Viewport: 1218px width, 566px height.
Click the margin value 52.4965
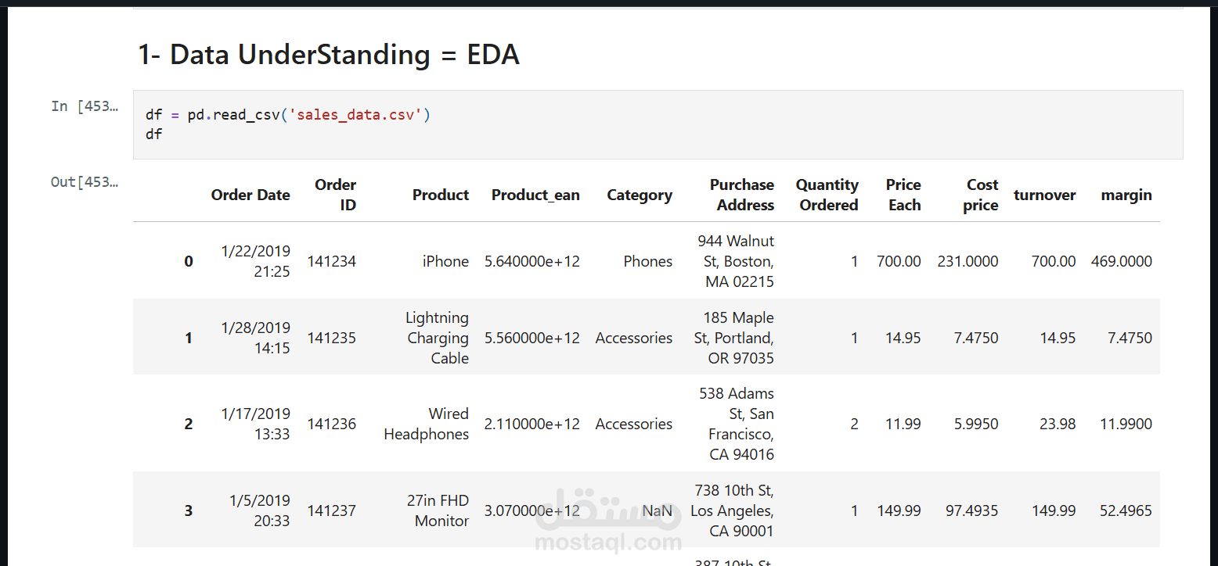tap(1126, 510)
